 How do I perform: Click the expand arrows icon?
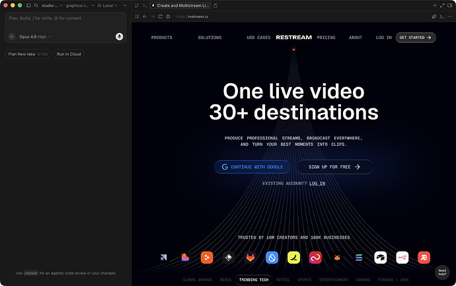coord(442,5)
